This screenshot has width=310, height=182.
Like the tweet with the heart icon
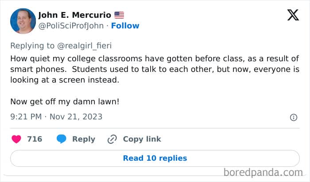click(x=16, y=139)
